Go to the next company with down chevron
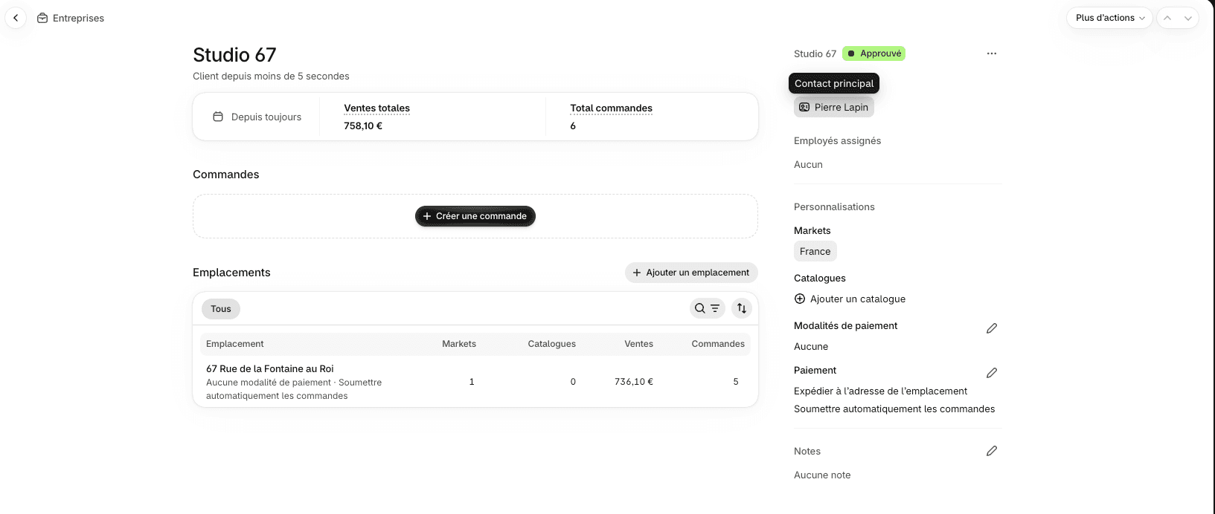Image resolution: width=1215 pixels, height=514 pixels. coord(1188,18)
